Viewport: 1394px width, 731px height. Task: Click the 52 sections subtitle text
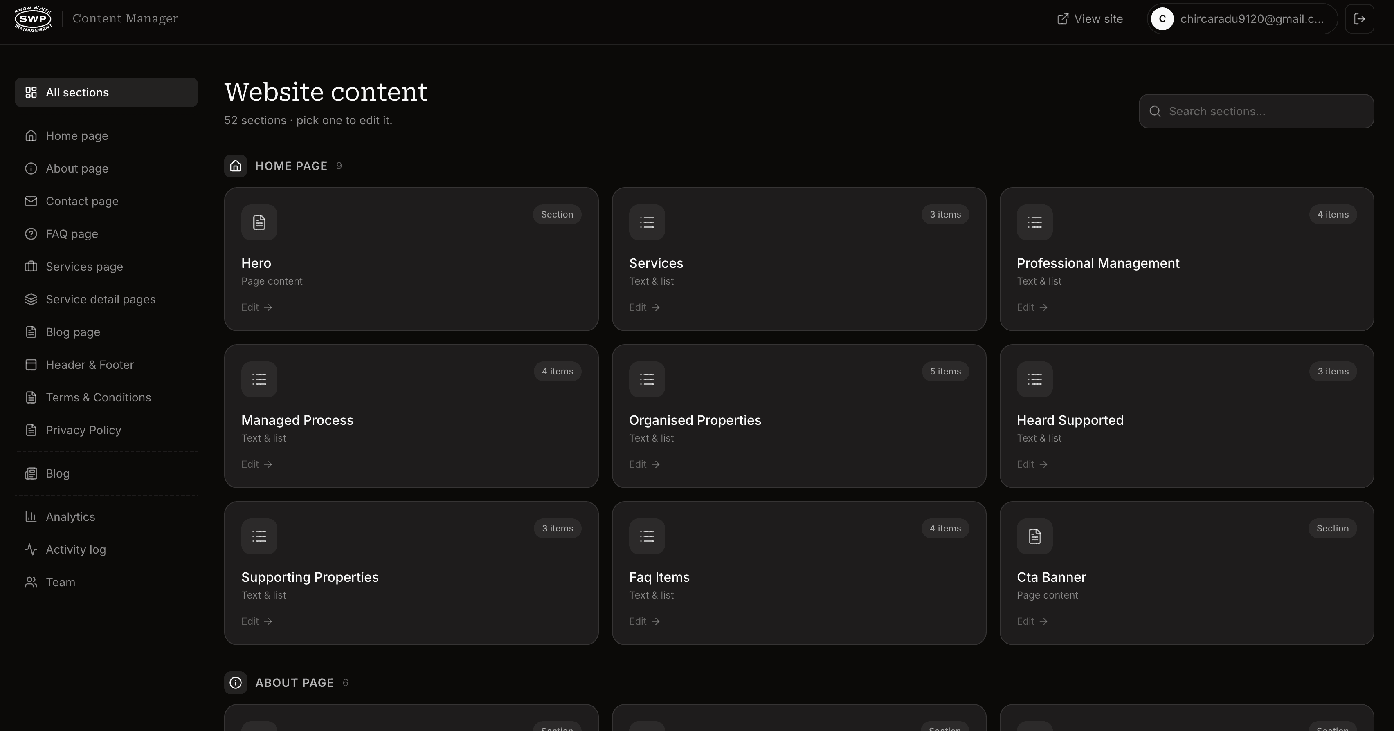pos(308,121)
